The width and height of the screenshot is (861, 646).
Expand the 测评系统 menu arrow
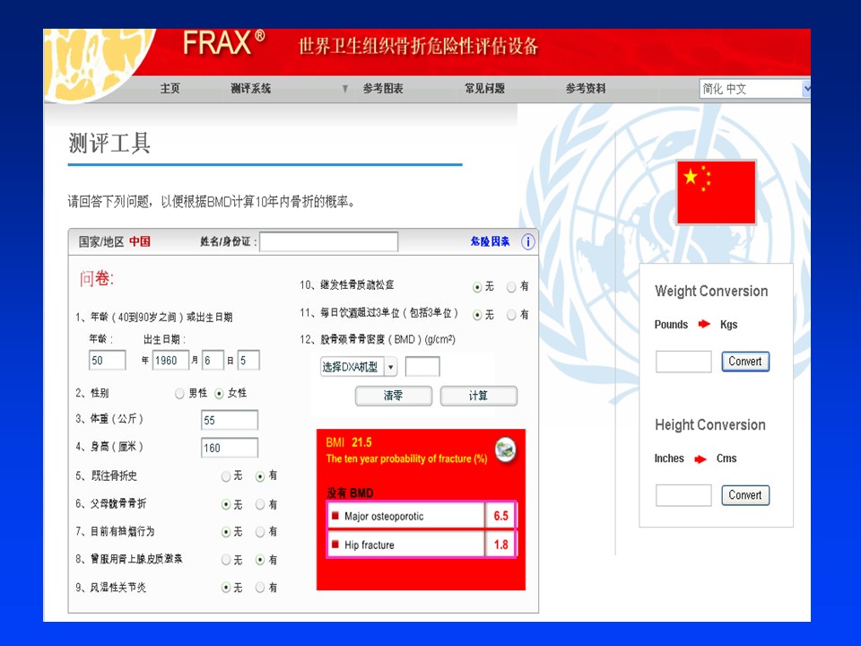pyautogui.click(x=345, y=89)
